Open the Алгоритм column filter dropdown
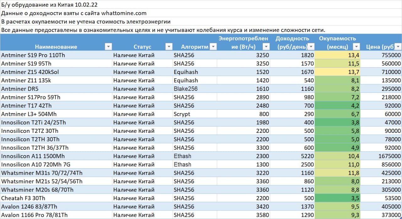 (213, 47)
